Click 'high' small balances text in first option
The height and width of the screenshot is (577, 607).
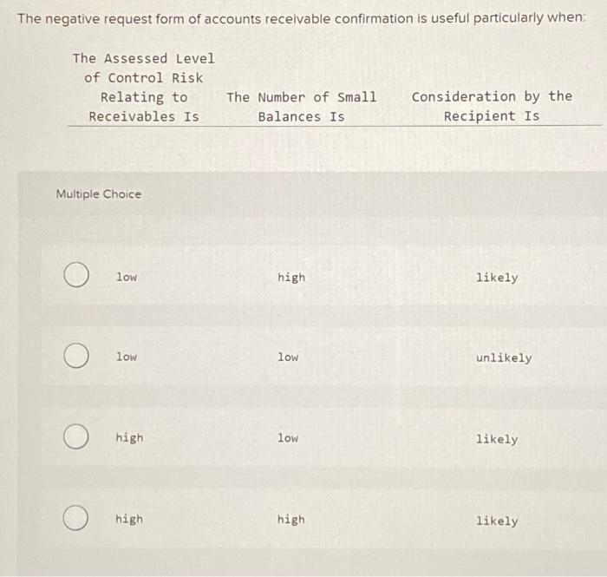point(291,278)
